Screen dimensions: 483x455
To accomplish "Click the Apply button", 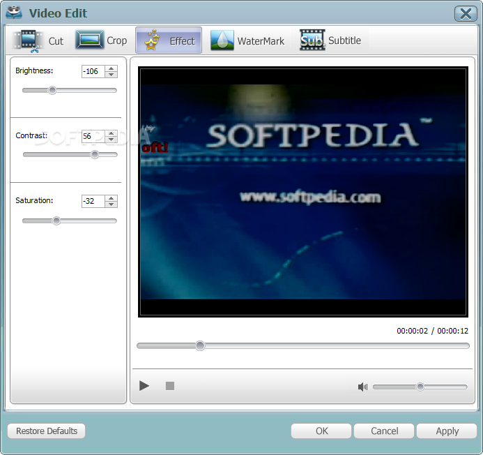I will pos(447,431).
